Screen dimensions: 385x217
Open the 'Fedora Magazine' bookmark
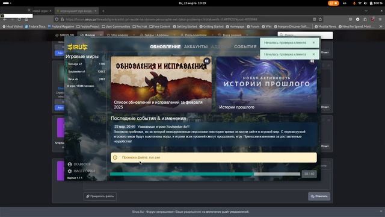point(61,27)
